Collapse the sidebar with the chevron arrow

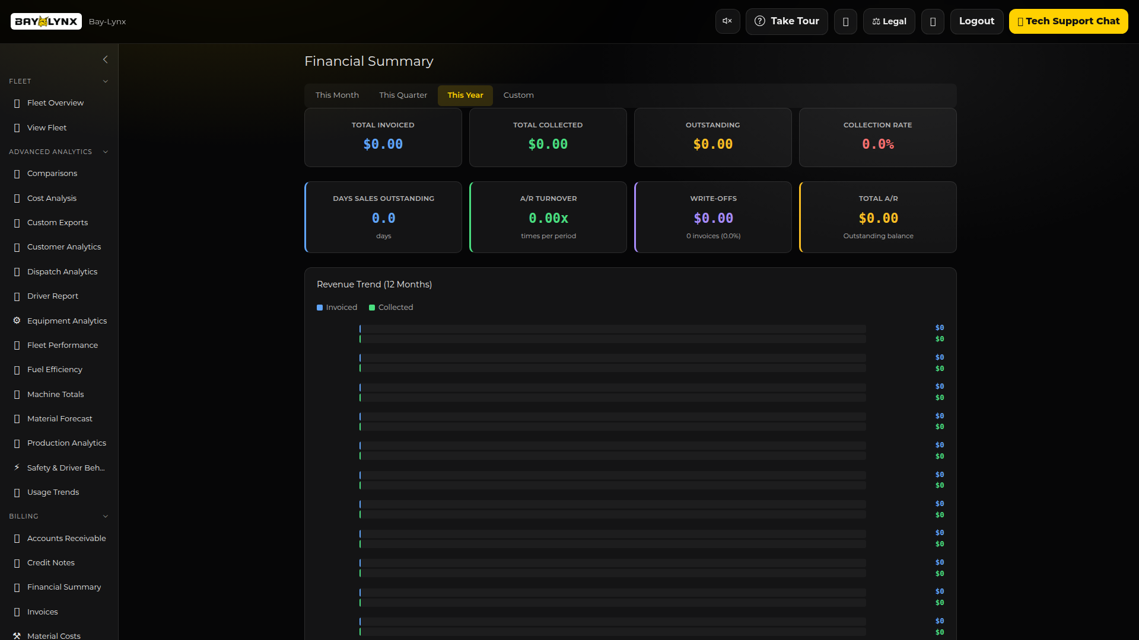click(x=106, y=59)
